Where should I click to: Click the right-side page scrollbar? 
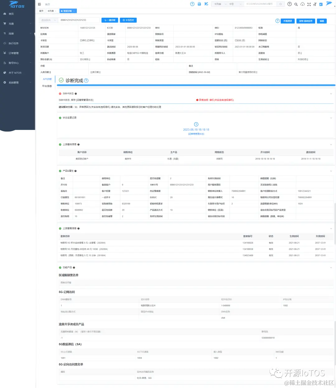tap(335, 224)
